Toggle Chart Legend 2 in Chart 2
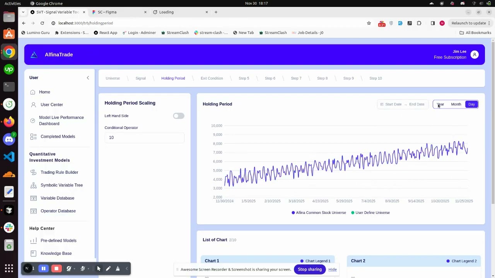Screen dimensions: 495x278 point(461,261)
